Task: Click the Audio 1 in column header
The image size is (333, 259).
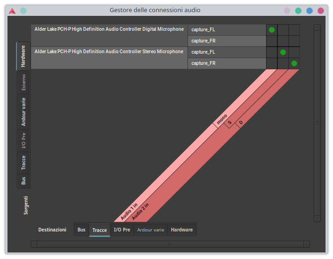Action: (129, 211)
